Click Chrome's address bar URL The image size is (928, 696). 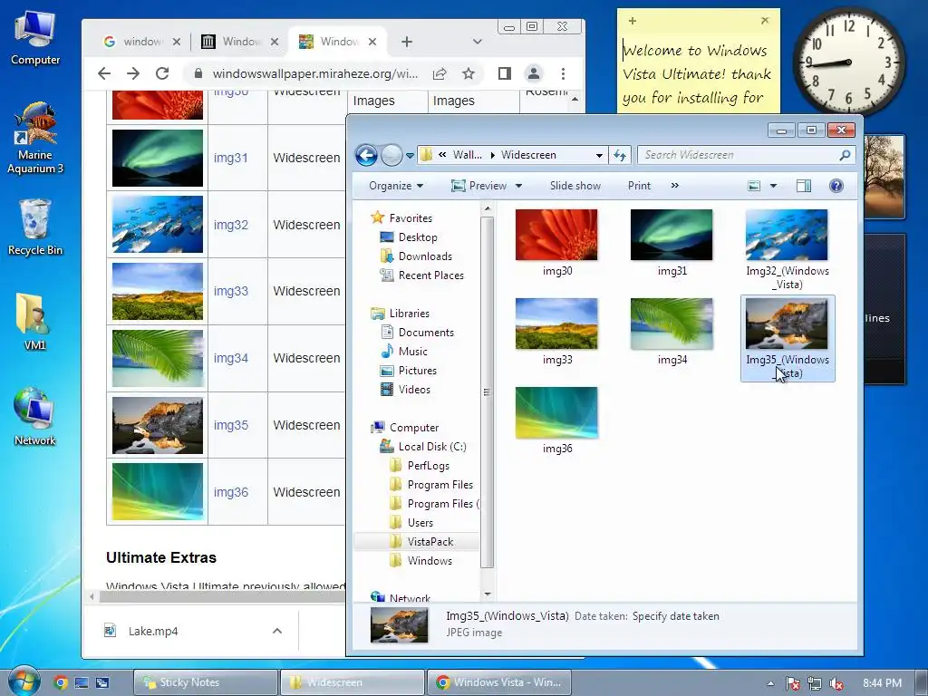coord(314,73)
